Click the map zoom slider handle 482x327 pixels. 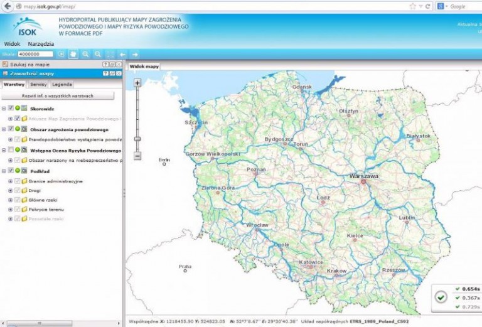click(137, 139)
